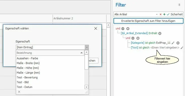Open options for top 'und' group
Viewport: 185px width, 96px height.
coord(123,29)
